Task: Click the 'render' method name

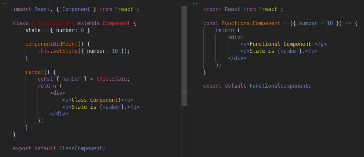Action: [x=35, y=72]
